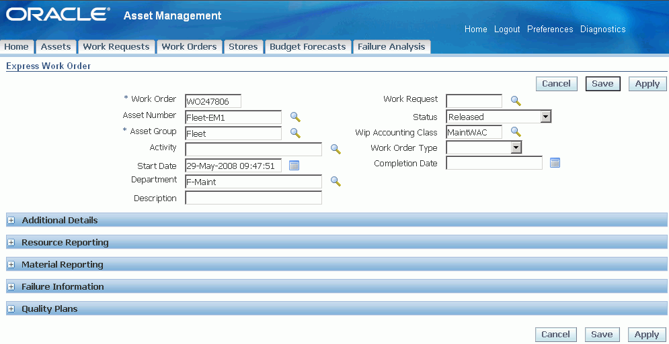The width and height of the screenshot is (669, 344).
Task: Click the top Apply button
Action: tap(647, 84)
